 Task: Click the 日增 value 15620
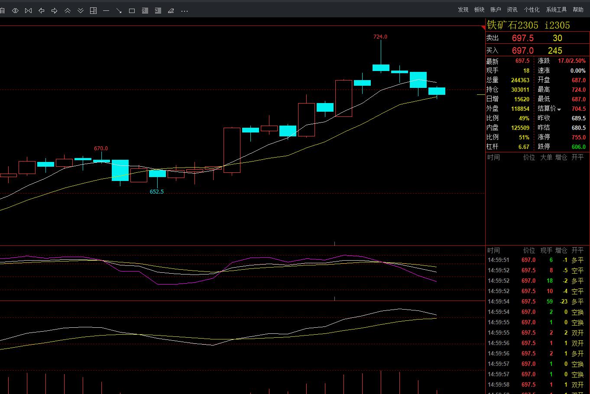(522, 99)
